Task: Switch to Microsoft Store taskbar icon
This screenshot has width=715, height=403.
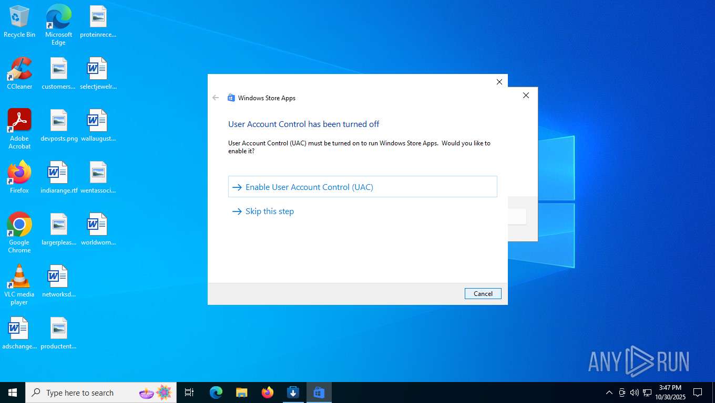Action: 319,393
